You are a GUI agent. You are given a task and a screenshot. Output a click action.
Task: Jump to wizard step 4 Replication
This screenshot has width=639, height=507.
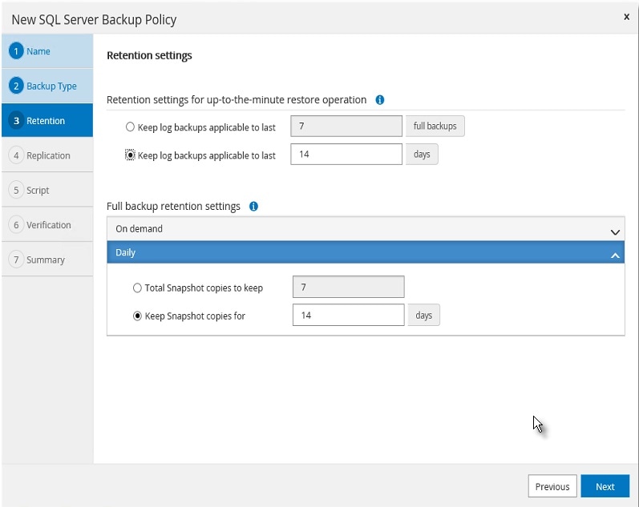click(x=47, y=155)
